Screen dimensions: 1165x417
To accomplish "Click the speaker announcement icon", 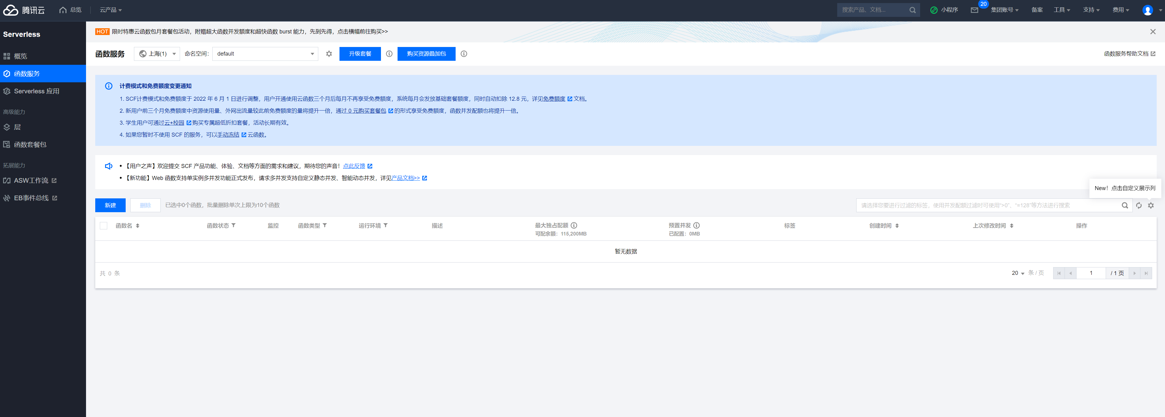I will click(x=108, y=166).
